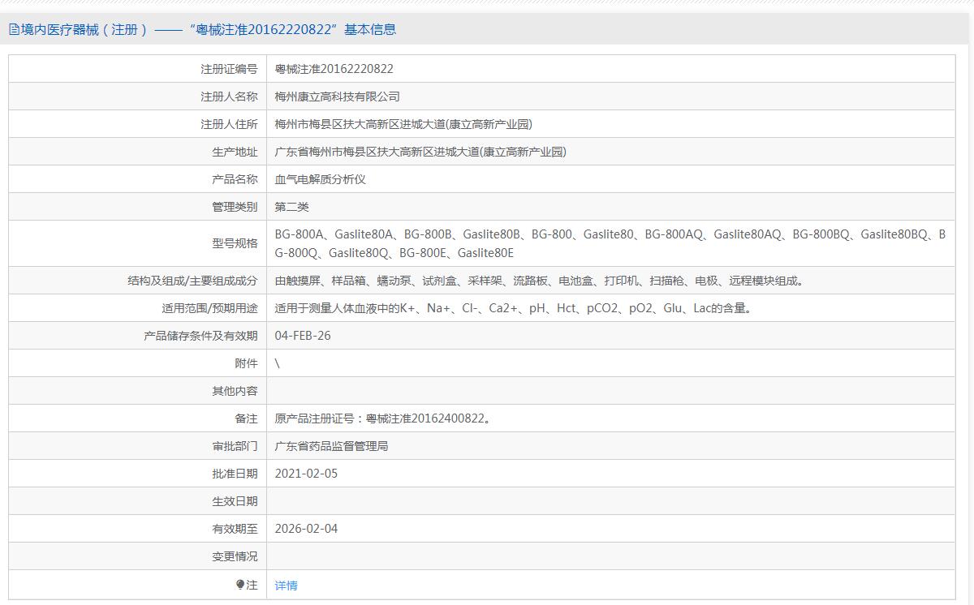
Task: Click approval department 广东省药品监督管理局
Action: (x=331, y=446)
